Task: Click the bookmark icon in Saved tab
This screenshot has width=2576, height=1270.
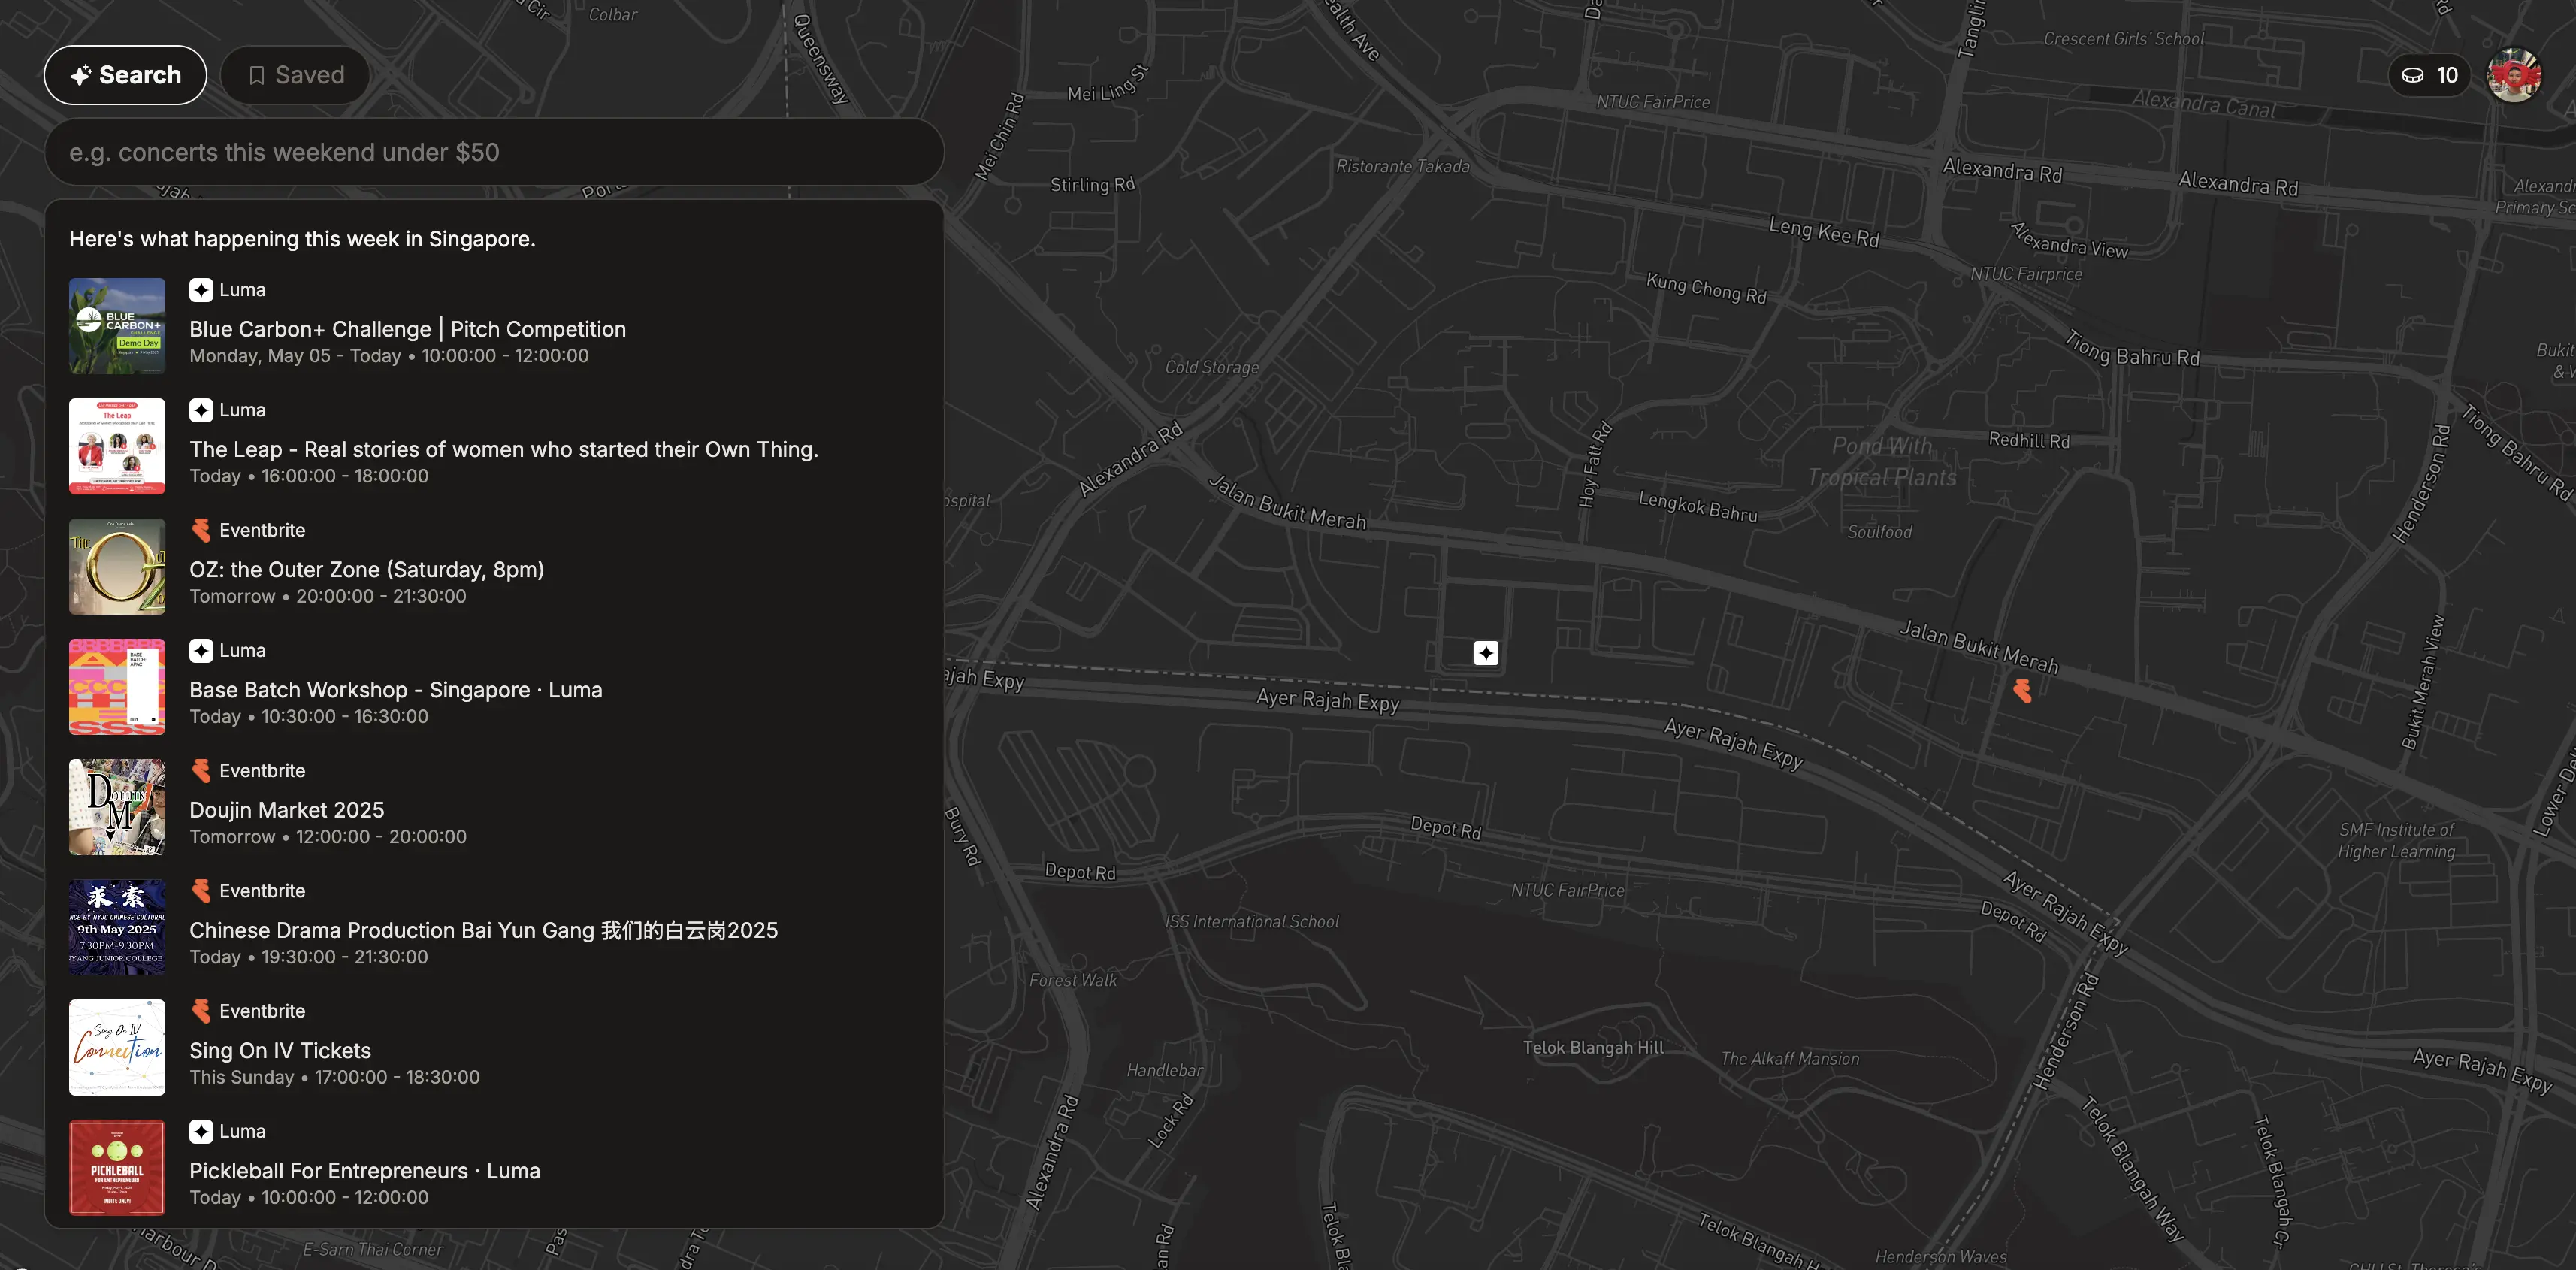Action: [257, 76]
